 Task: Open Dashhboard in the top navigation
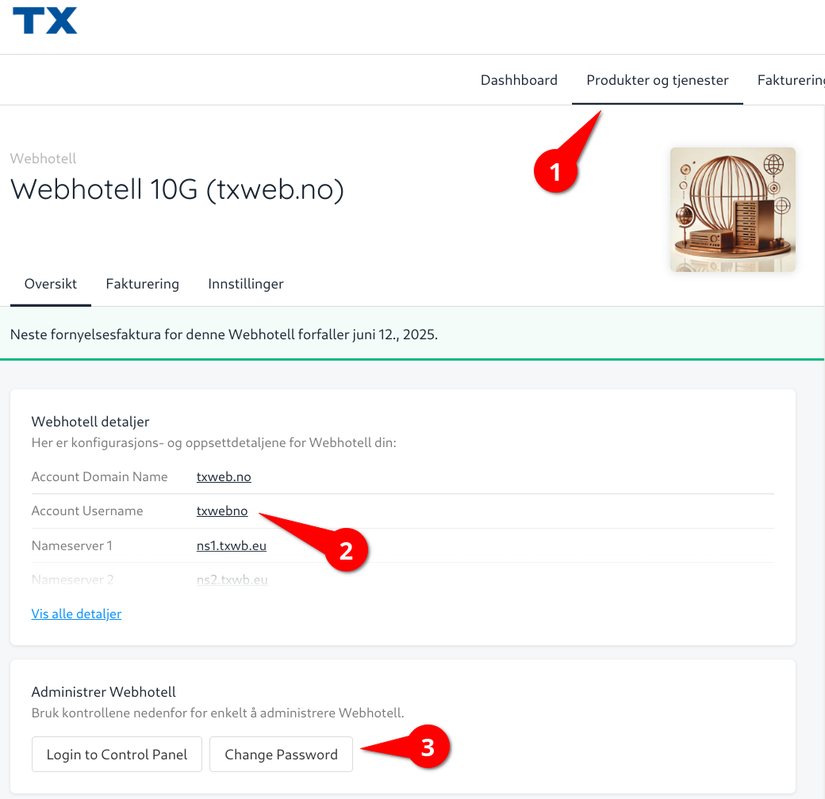pos(519,80)
